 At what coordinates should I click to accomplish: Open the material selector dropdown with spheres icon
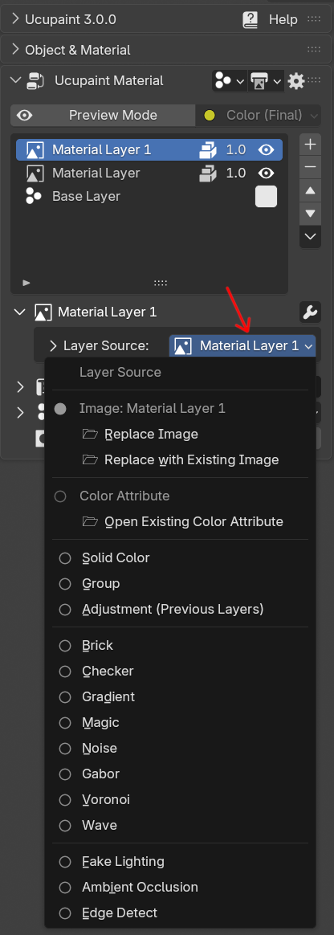[229, 80]
